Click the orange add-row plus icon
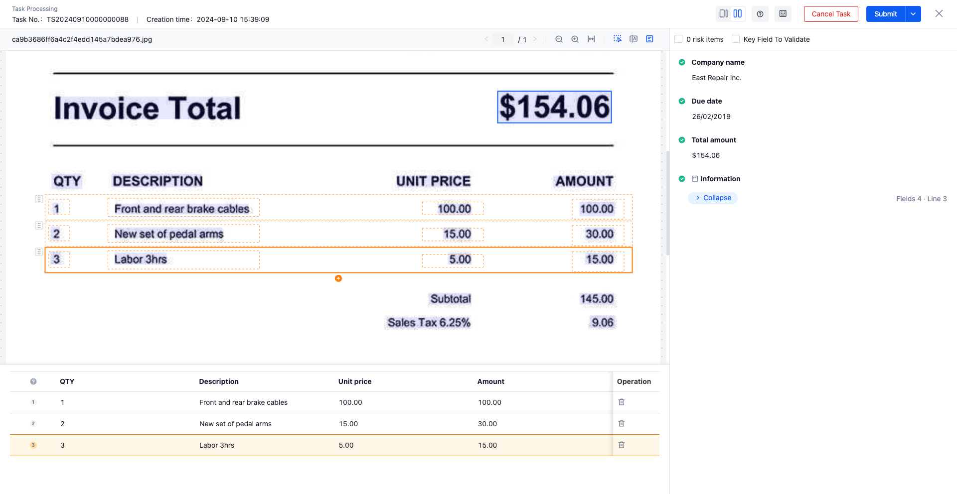The image size is (957, 494). [x=338, y=278]
